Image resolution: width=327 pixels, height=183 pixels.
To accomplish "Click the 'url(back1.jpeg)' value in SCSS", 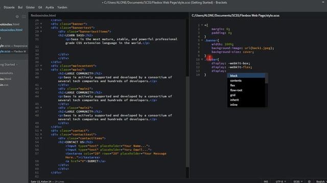I will pos(259,48).
